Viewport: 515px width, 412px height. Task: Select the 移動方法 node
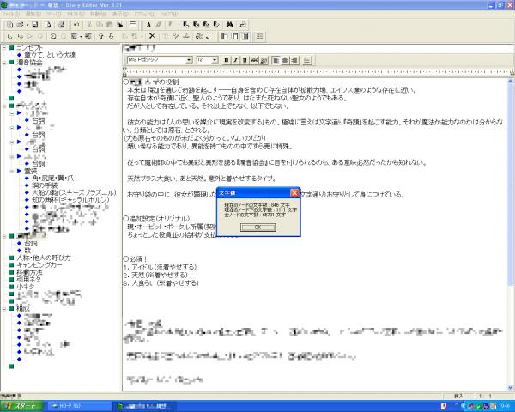click(x=29, y=272)
